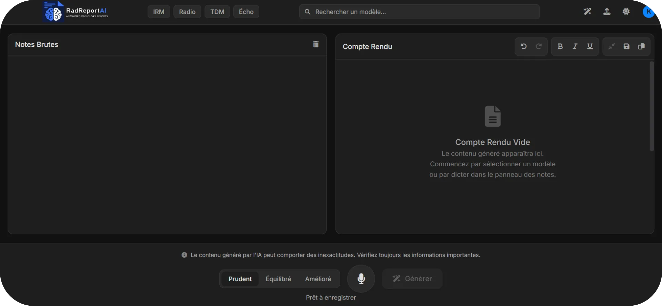
Task: Toggle bold formatting
Action: pyautogui.click(x=560, y=46)
